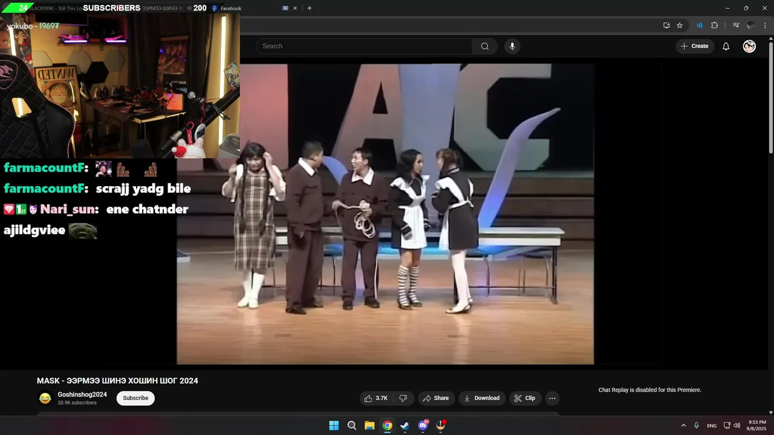
Task: Click the video title MASK - ЭЭРМЭЭ ШИНЭ ХОШИН ШОГ 2024
Action: 117,381
